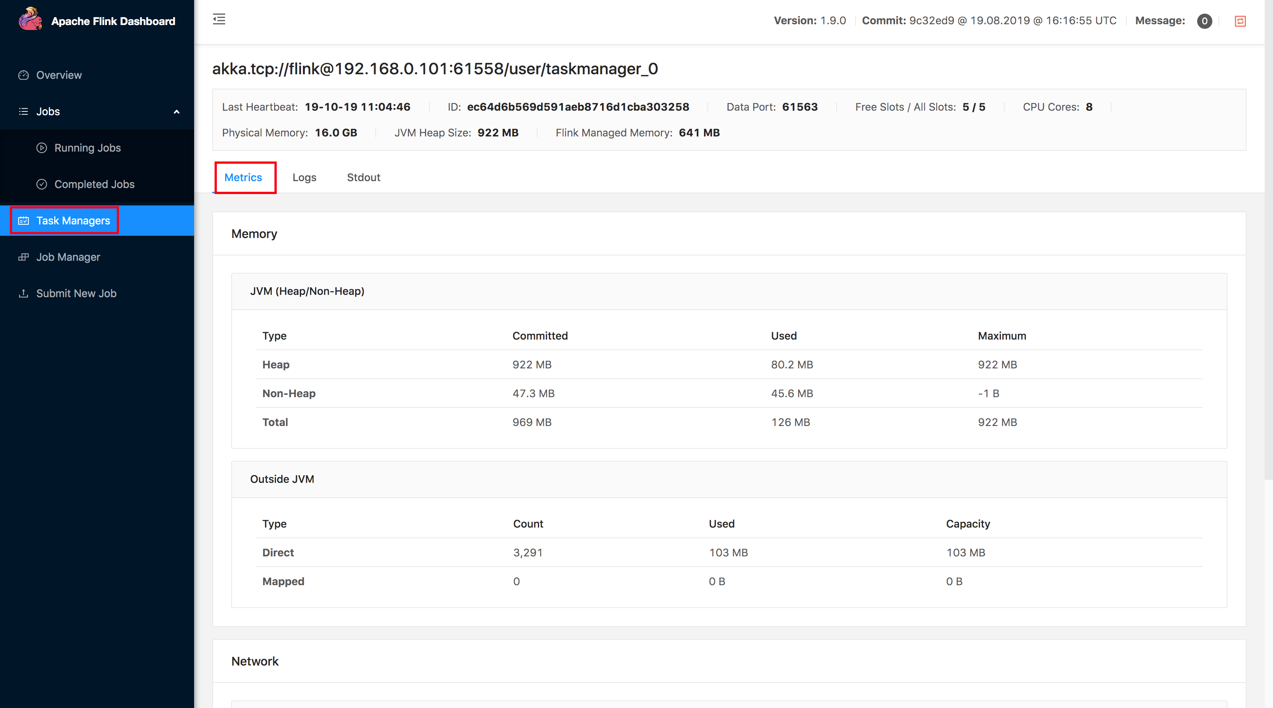Click the Completed Jobs check icon

[x=42, y=184]
